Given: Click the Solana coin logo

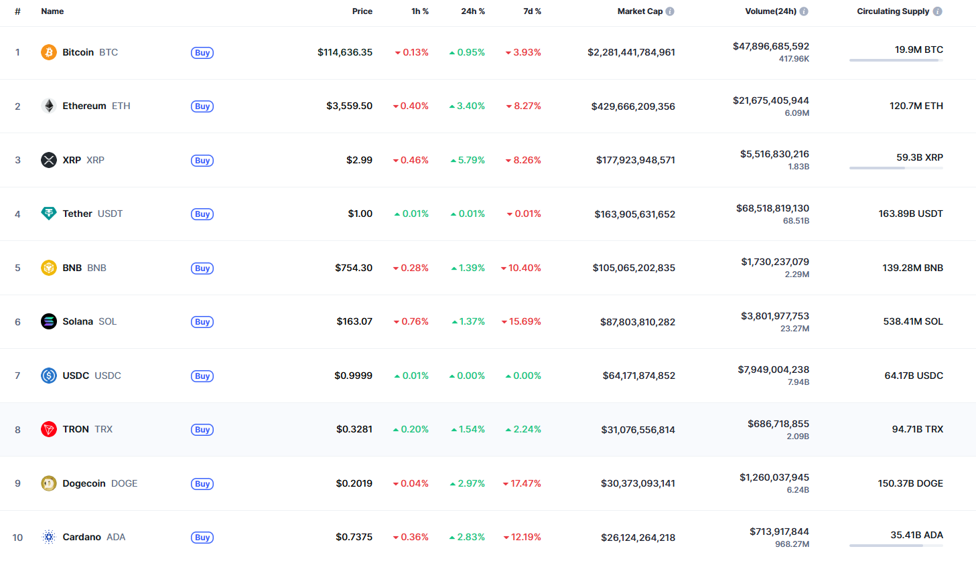Looking at the screenshot, I should (x=49, y=321).
